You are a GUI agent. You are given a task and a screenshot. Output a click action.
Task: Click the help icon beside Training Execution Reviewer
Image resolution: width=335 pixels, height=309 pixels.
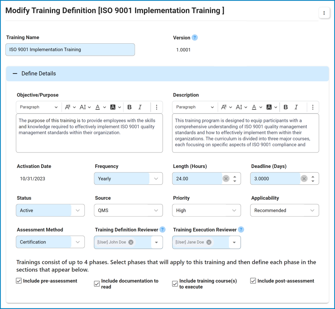[x=241, y=229]
